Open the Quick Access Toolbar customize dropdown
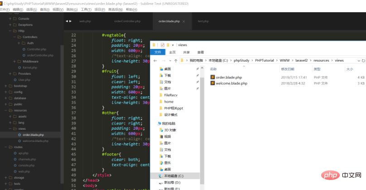This screenshot has height=190, width=366. point(173,45)
